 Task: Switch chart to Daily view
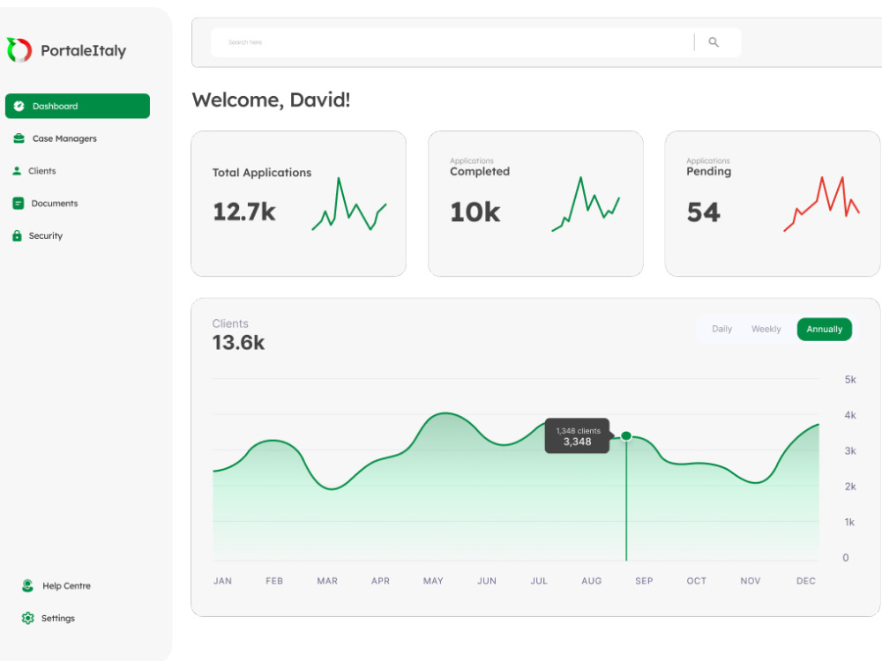pyautogui.click(x=721, y=329)
